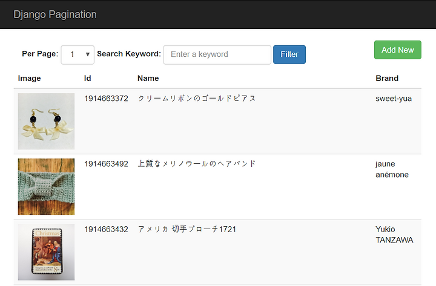Open the knitted headband product thumbnail

coord(46,186)
